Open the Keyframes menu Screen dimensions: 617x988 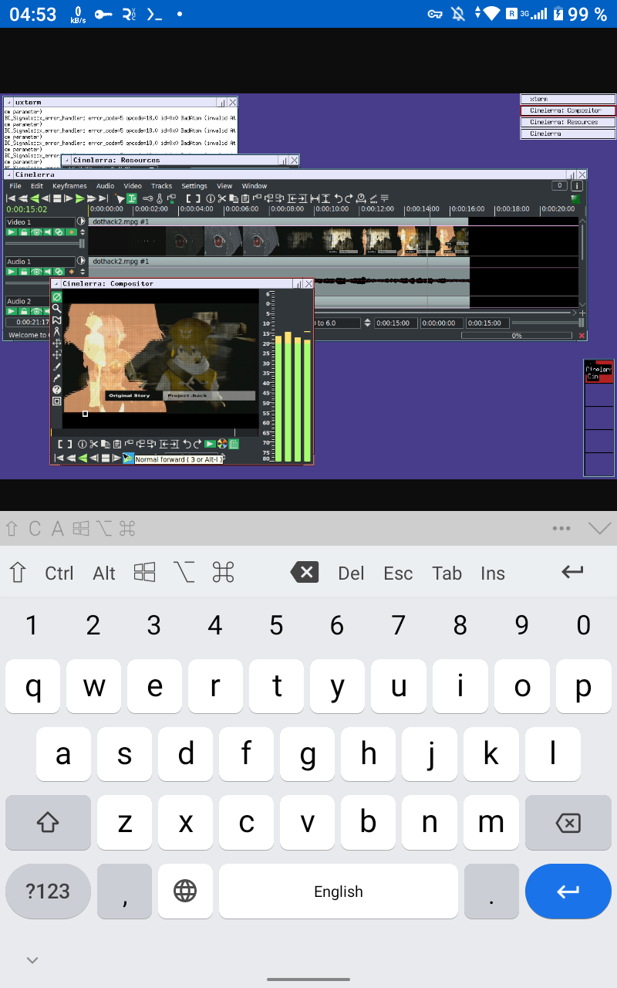point(69,186)
